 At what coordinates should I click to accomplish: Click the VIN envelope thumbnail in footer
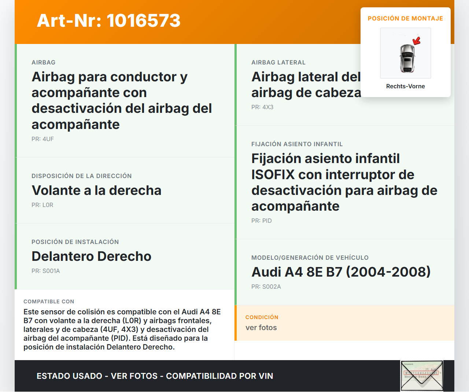coord(422,376)
